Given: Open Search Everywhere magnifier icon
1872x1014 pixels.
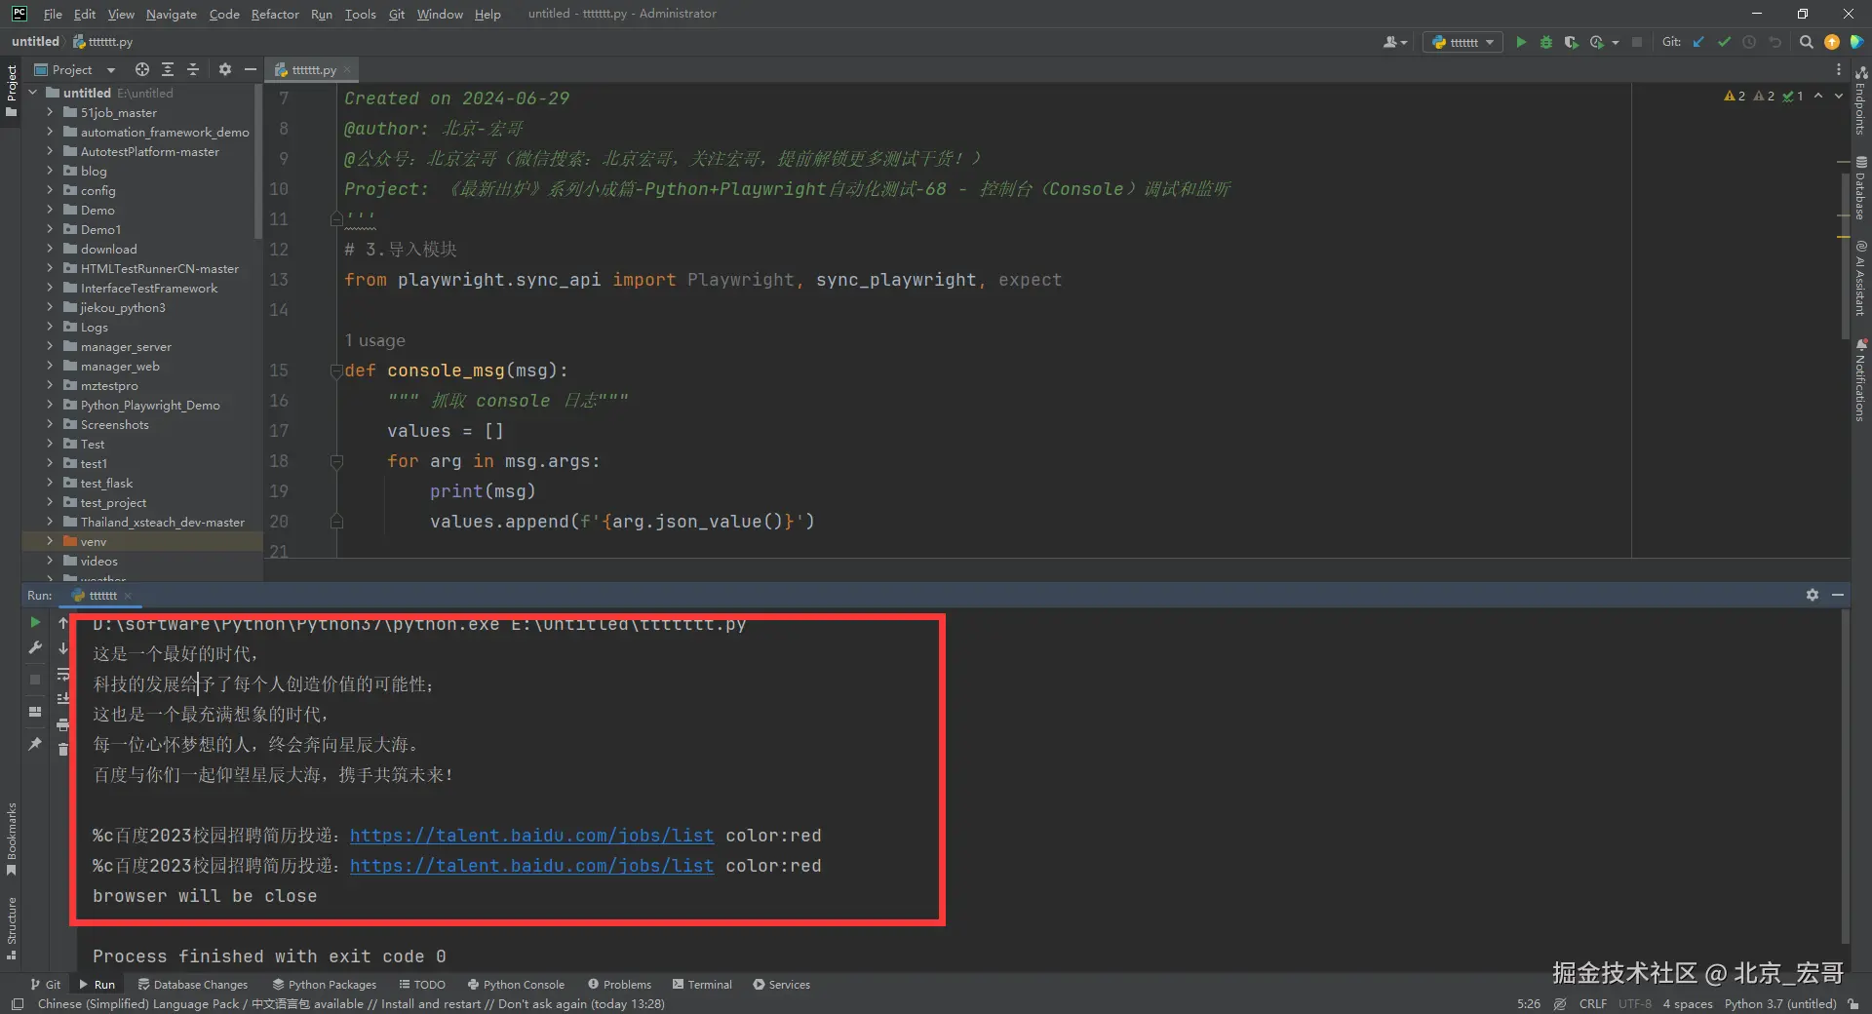Looking at the screenshot, I should tap(1806, 42).
